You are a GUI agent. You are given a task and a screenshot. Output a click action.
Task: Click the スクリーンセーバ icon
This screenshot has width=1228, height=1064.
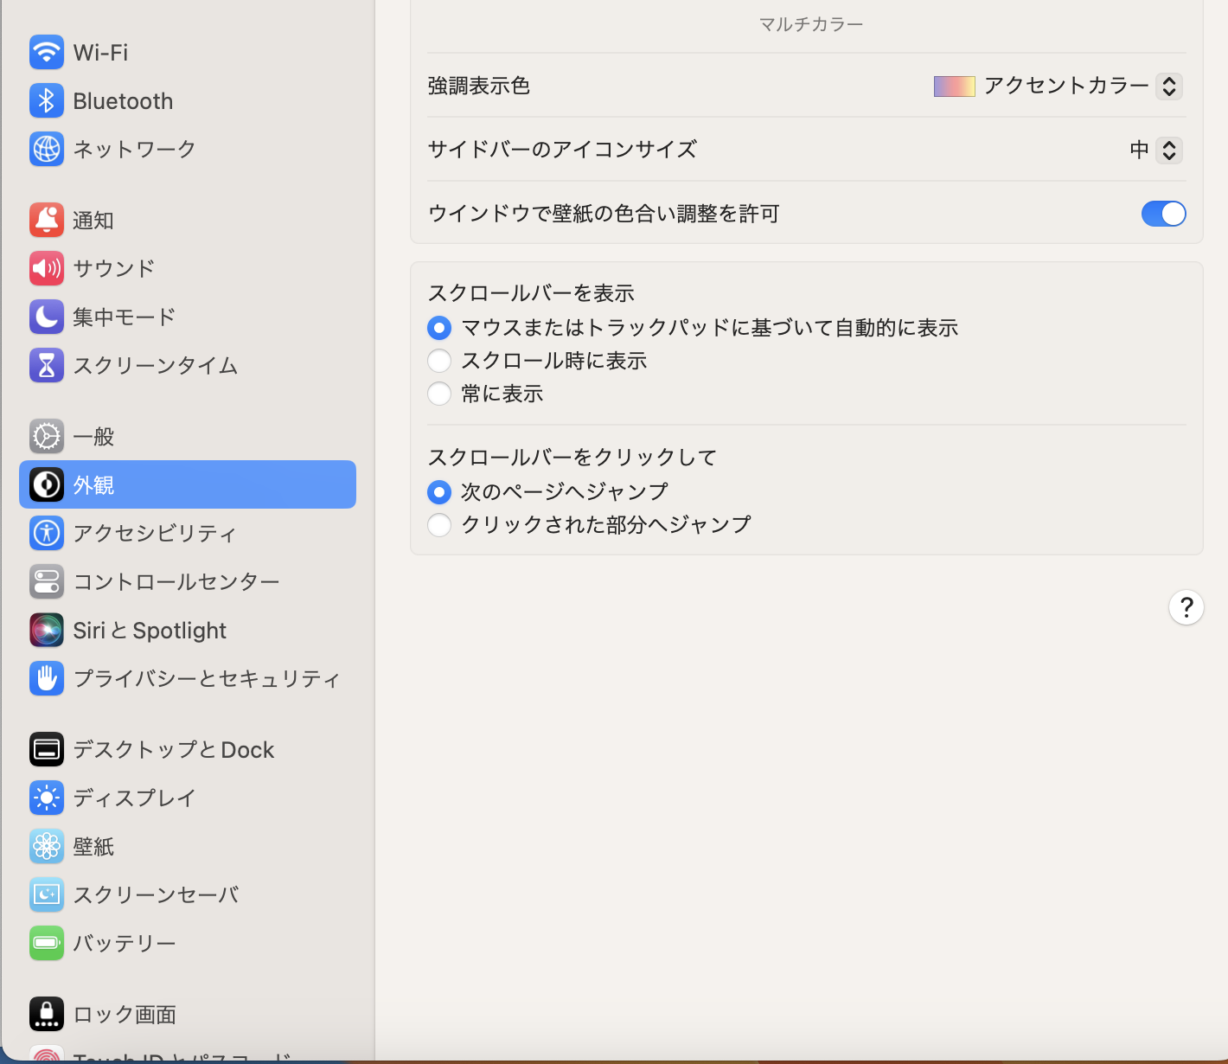click(47, 894)
